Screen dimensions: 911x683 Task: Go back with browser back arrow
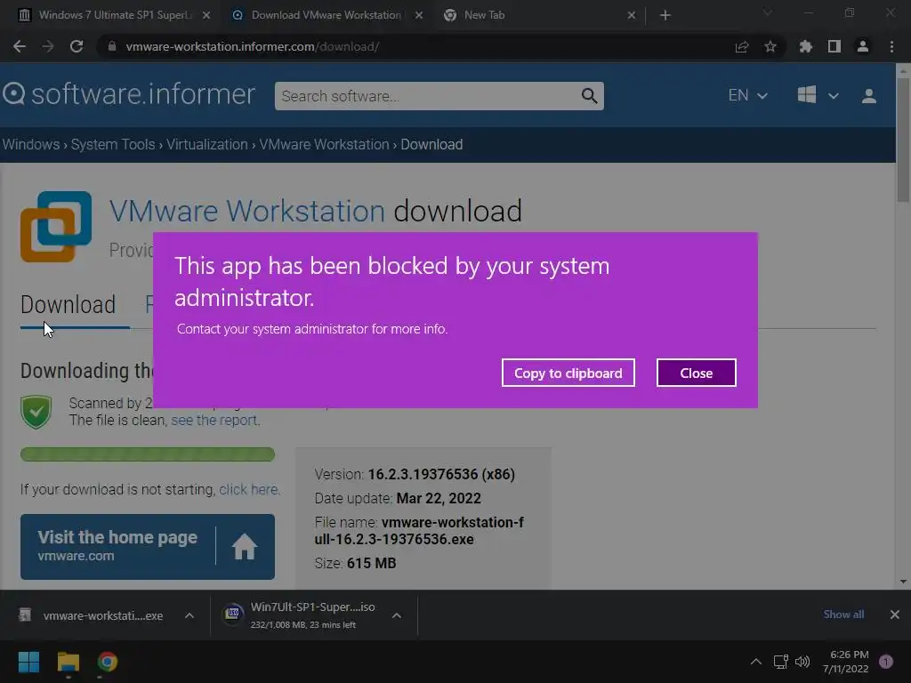point(20,46)
